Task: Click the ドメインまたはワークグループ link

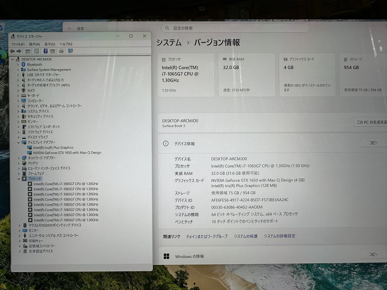Action: (207, 236)
